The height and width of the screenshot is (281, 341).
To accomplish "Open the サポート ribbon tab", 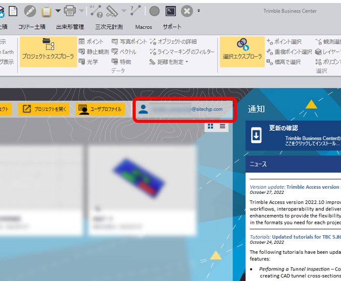I will click(x=172, y=27).
